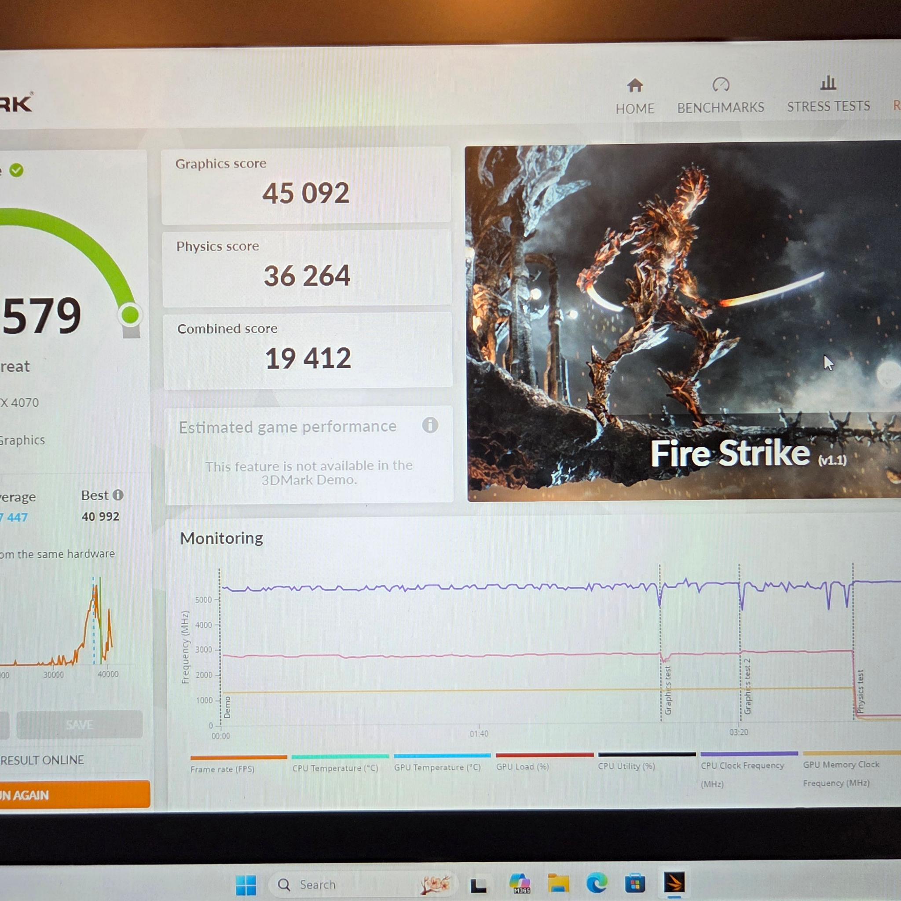Image resolution: width=901 pixels, height=901 pixels.
Task: Go to the HOME tab
Action: (635, 96)
